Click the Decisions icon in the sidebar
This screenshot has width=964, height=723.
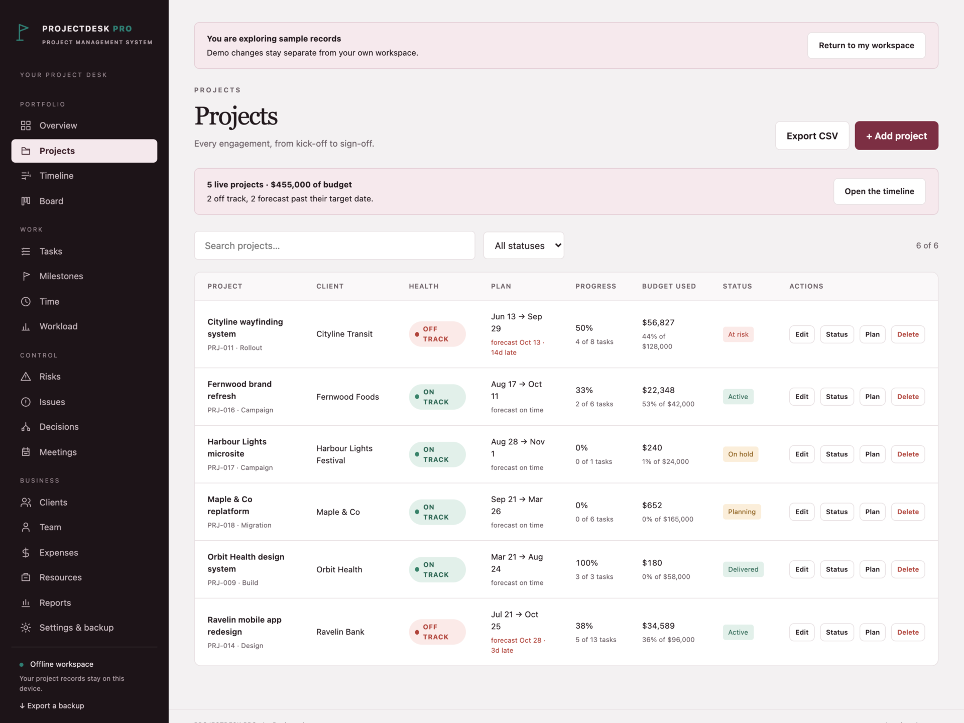coord(26,427)
